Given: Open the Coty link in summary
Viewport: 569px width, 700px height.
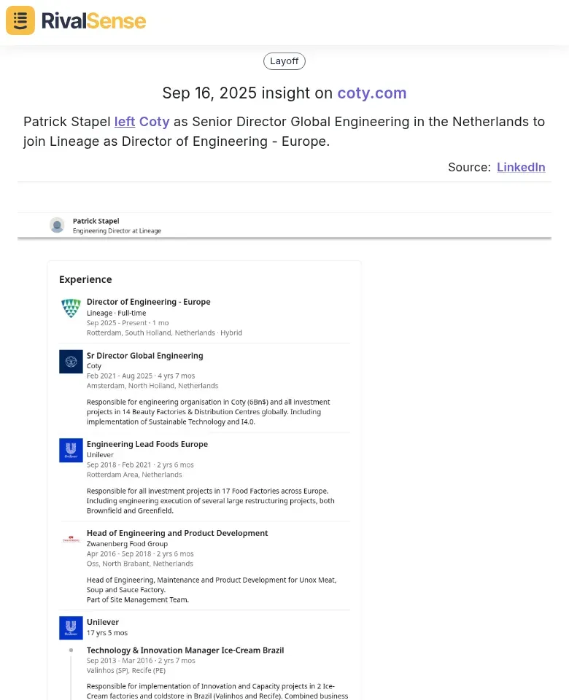Looking at the screenshot, I should (154, 122).
